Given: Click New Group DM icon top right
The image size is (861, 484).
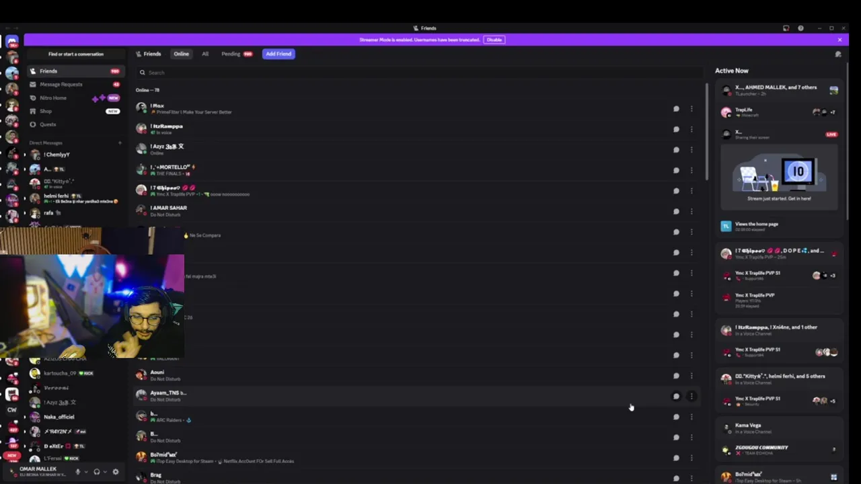Looking at the screenshot, I should click(838, 54).
